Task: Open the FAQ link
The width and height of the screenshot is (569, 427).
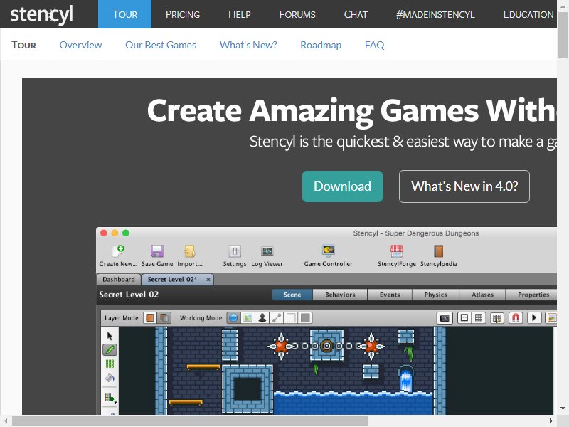Action: (375, 45)
